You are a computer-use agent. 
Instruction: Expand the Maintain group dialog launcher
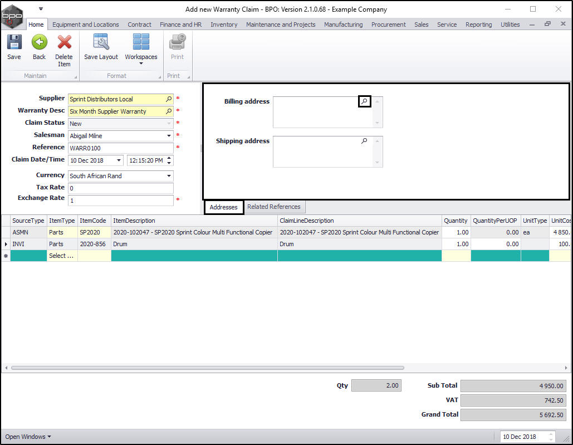[76, 77]
